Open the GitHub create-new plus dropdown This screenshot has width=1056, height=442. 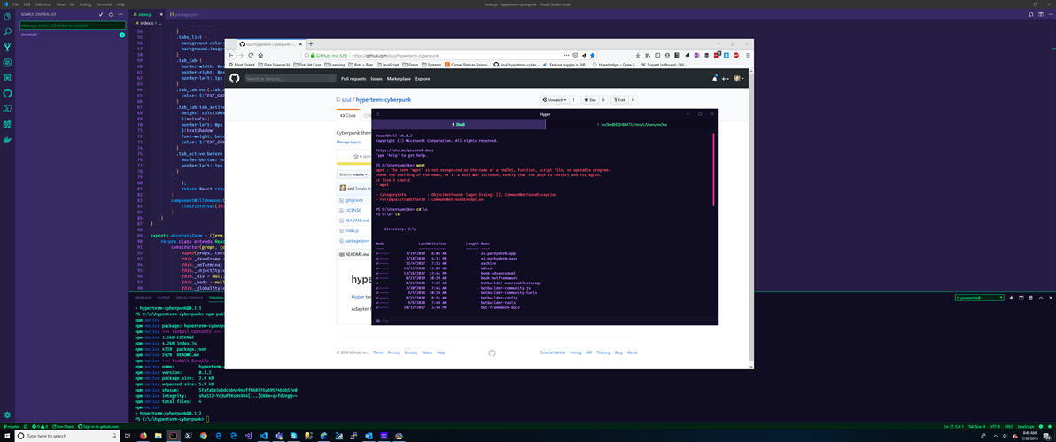(726, 79)
